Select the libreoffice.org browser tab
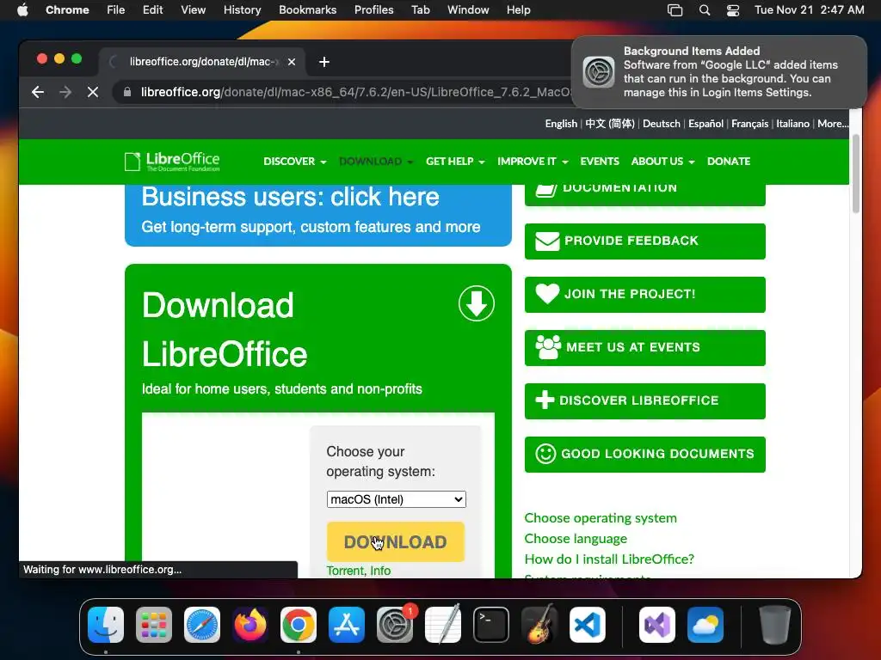The height and width of the screenshot is (660, 881). pyautogui.click(x=202, y=62)
